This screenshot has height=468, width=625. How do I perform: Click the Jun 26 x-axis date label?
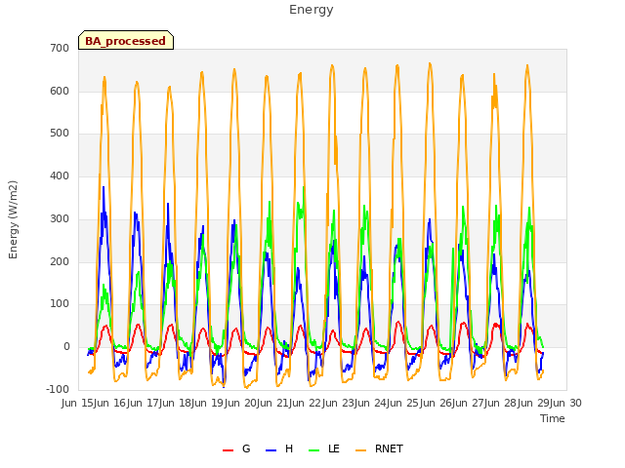point(435,403)
